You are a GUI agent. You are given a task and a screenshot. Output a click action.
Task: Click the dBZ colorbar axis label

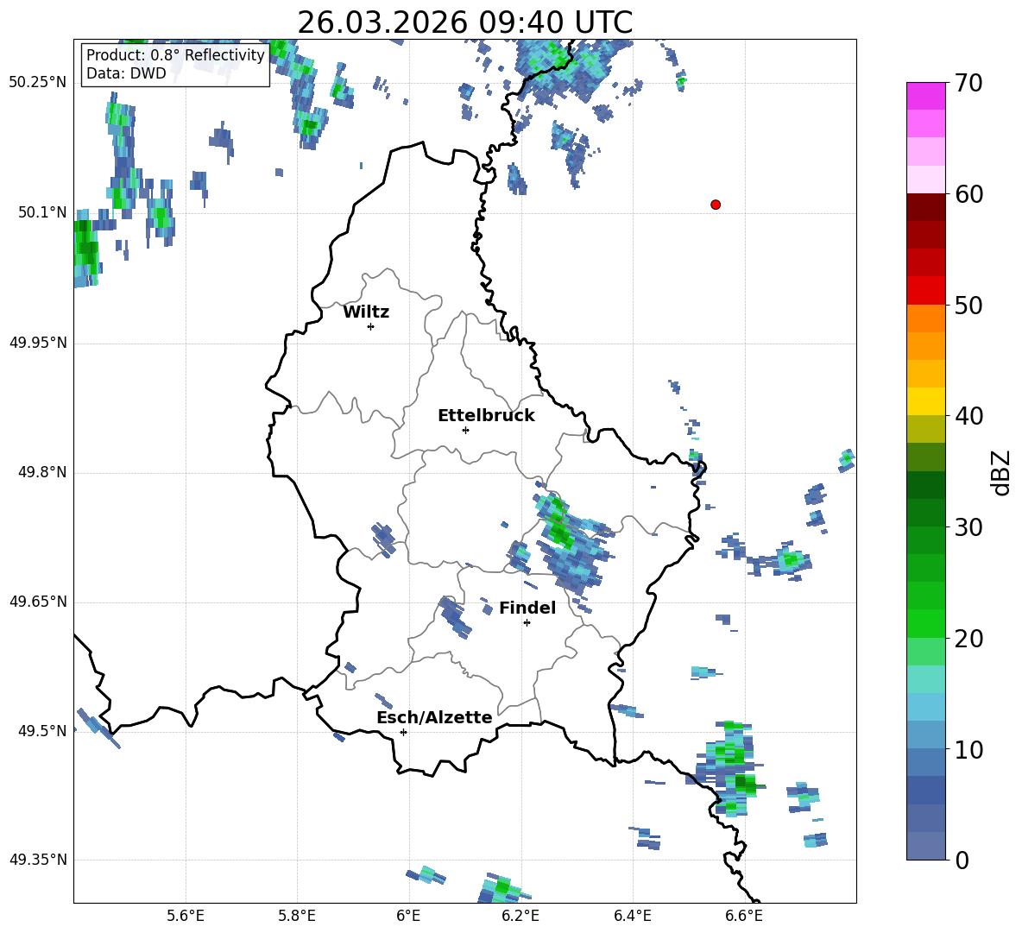coord(1001,473)
